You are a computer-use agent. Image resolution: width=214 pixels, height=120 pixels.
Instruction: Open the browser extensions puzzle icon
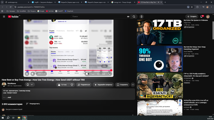tap(197, 7)
